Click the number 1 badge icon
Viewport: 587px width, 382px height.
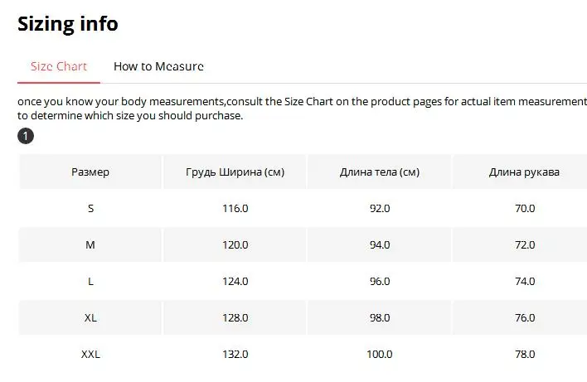(x=26, y=136)
